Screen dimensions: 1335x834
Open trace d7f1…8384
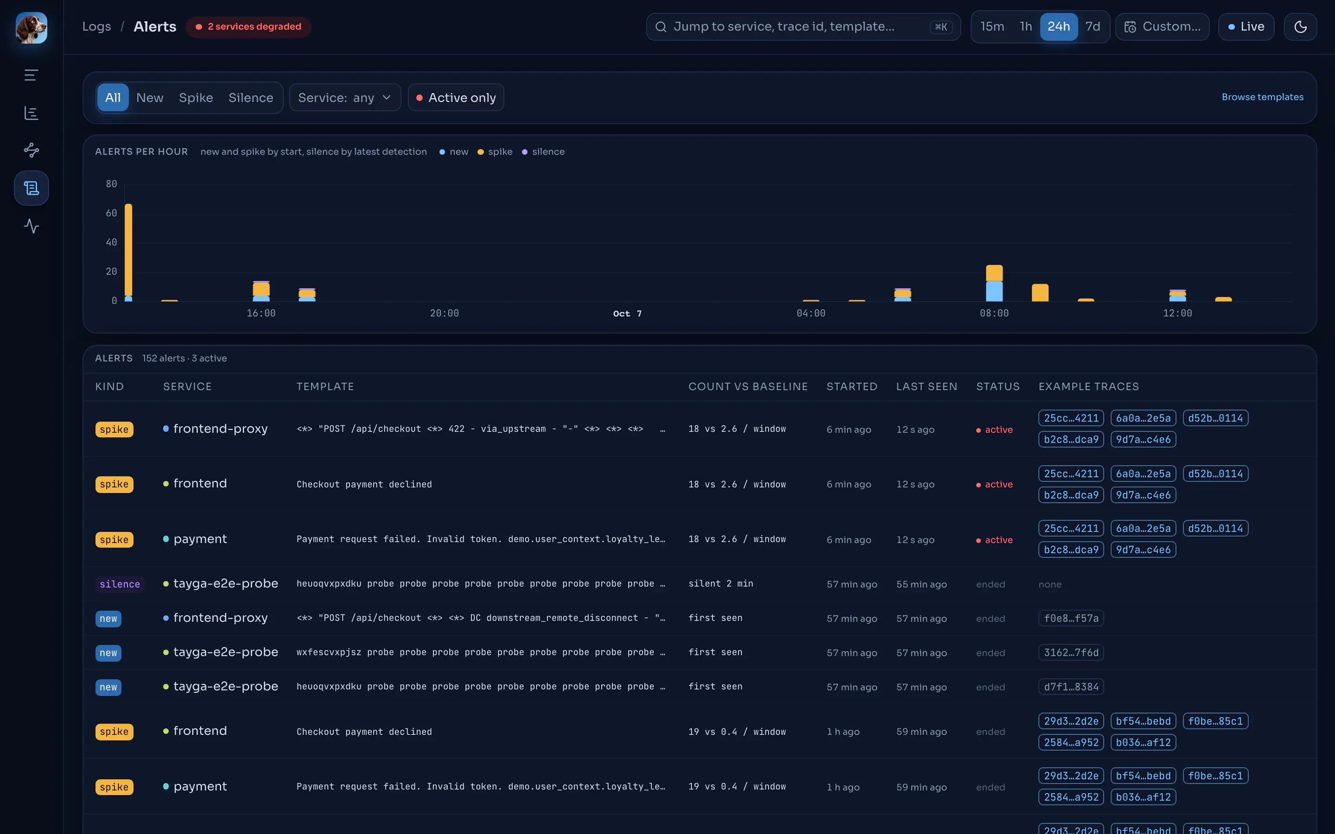1071,687
